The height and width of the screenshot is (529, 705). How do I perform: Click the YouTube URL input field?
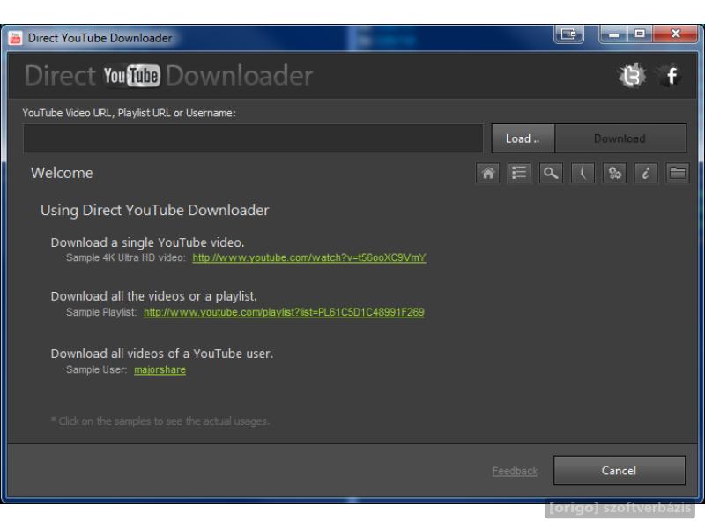point(253,138)
